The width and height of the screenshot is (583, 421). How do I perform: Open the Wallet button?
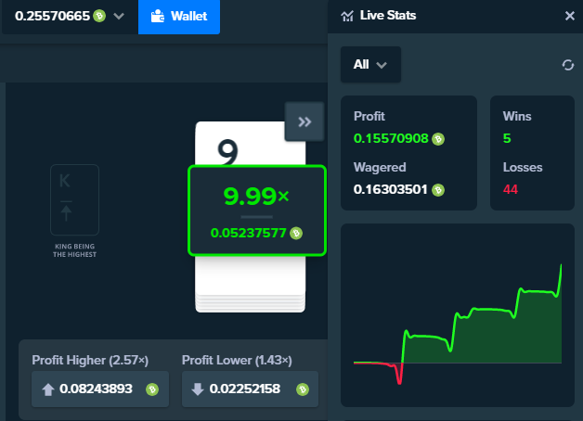(x=179, y=17)
